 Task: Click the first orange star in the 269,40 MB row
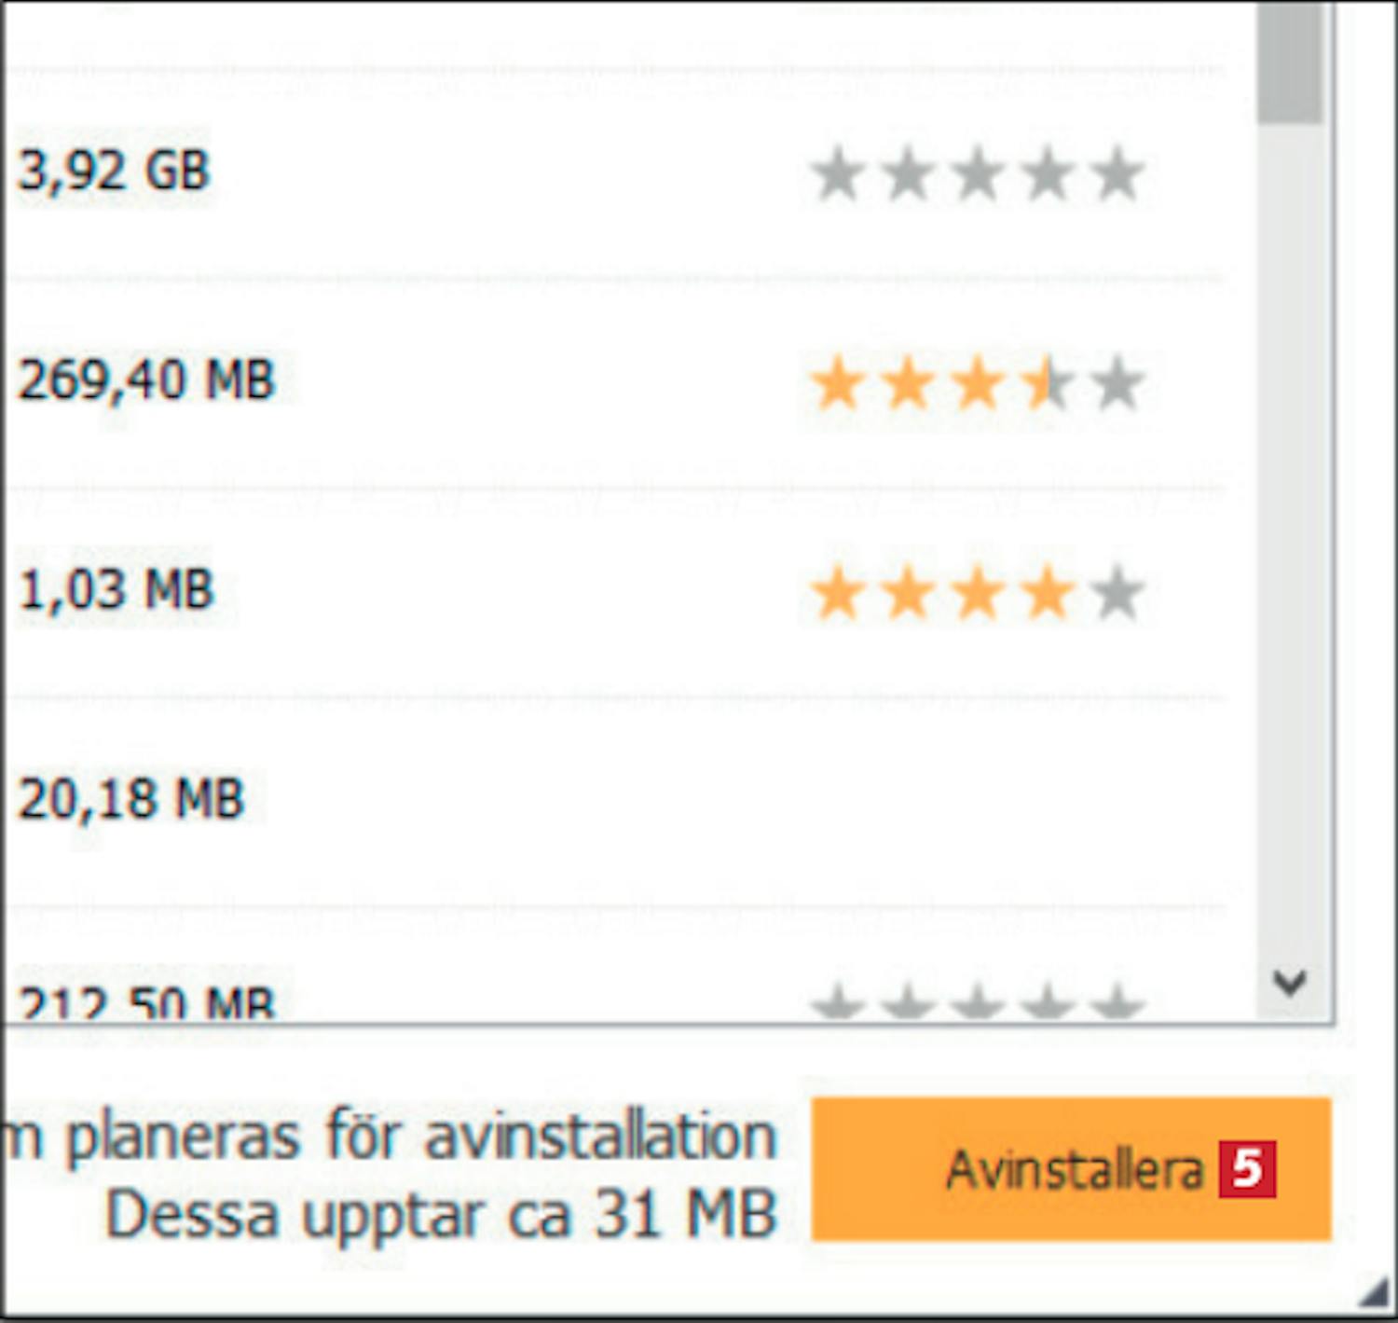pos(836,384)
